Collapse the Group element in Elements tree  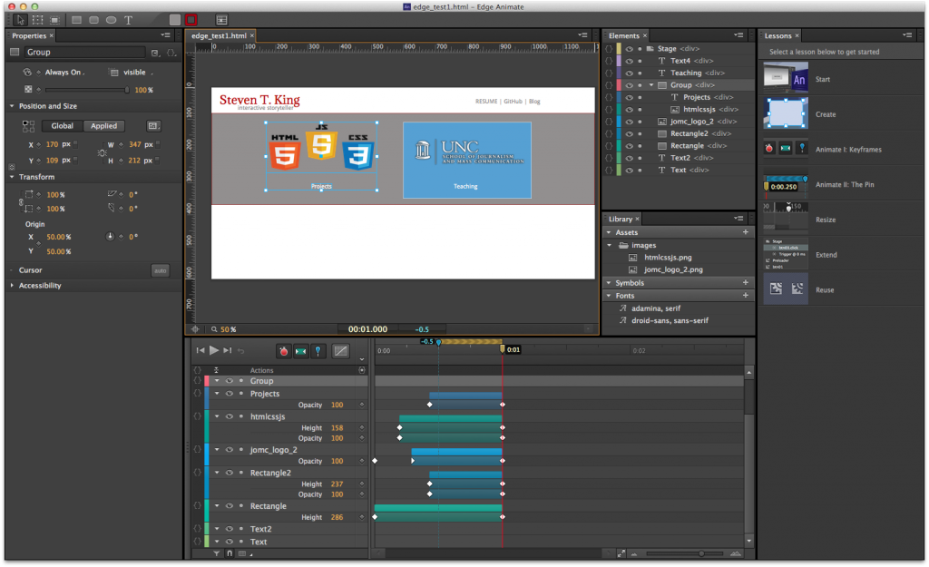point(651,85)
